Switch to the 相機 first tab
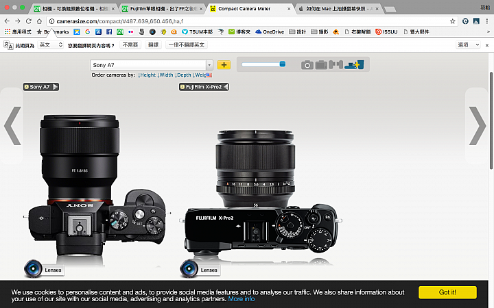 [x=75, y=9]
